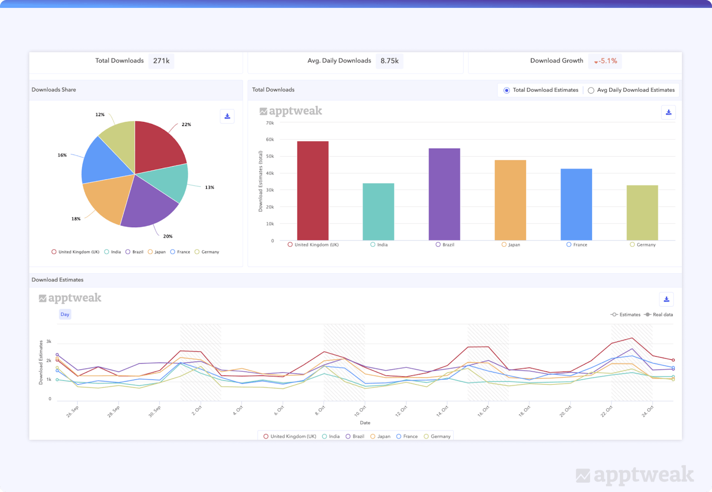Hide Brazil series in line chart legend

pyautogui.click(x=355, y=436)
